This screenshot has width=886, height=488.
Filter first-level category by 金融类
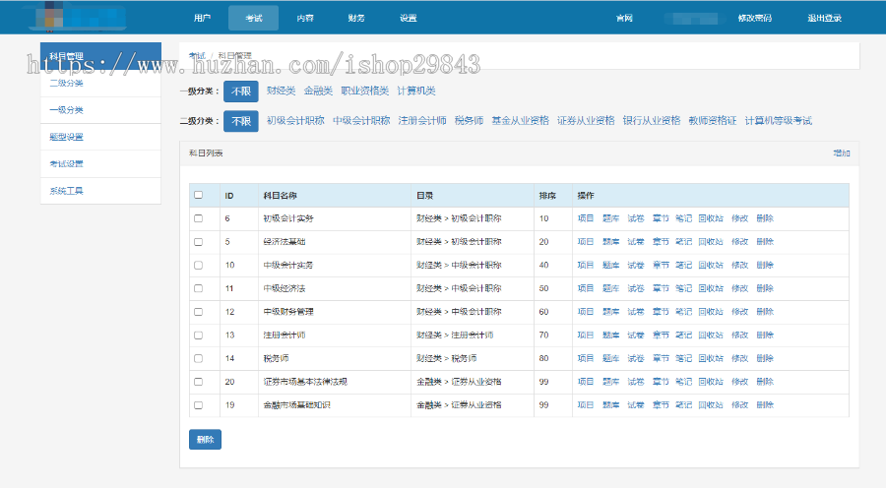tap(318, 91)
